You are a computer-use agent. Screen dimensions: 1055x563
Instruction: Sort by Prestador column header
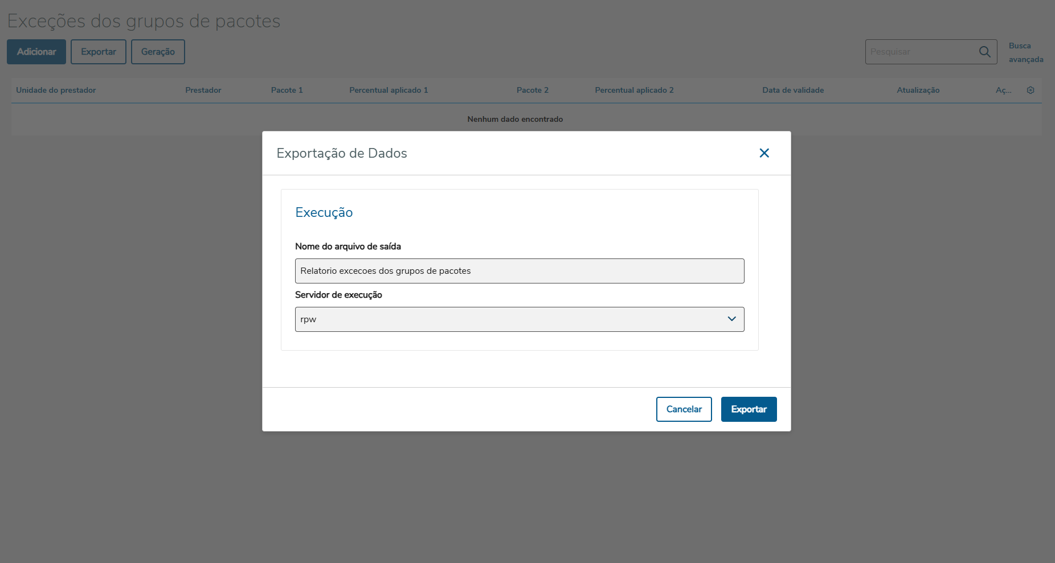[x=203, y=90]
